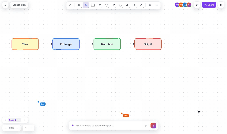Open the shape library book icon
This screenshot has height=134, width=227.
click(x=150, y=5)
